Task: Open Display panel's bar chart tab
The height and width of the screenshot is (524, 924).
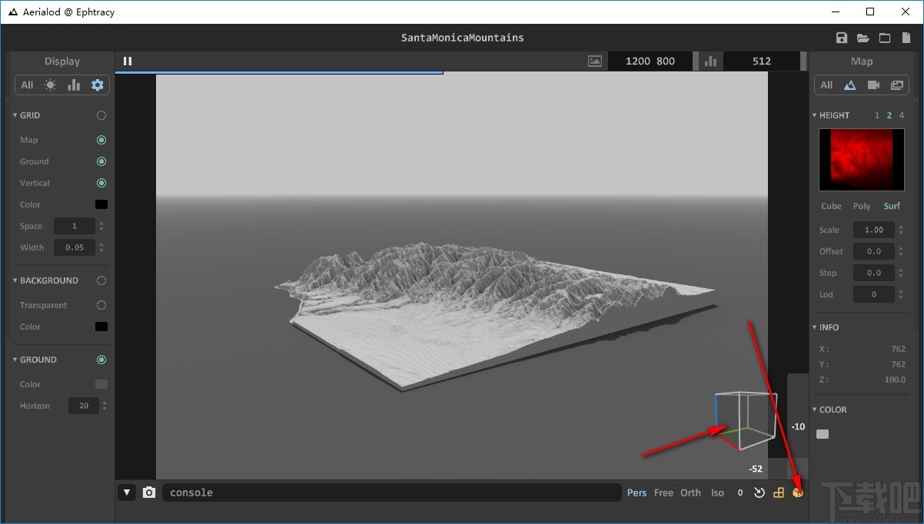Action: [74, 85]
